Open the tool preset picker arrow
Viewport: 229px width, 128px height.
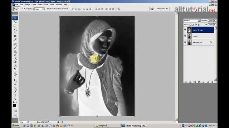[19, 9]
